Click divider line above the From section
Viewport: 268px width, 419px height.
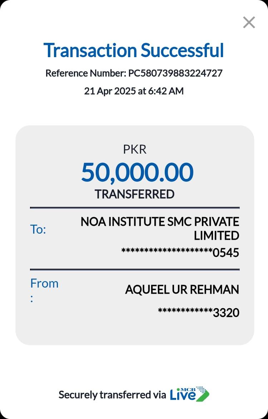point(135,269)
